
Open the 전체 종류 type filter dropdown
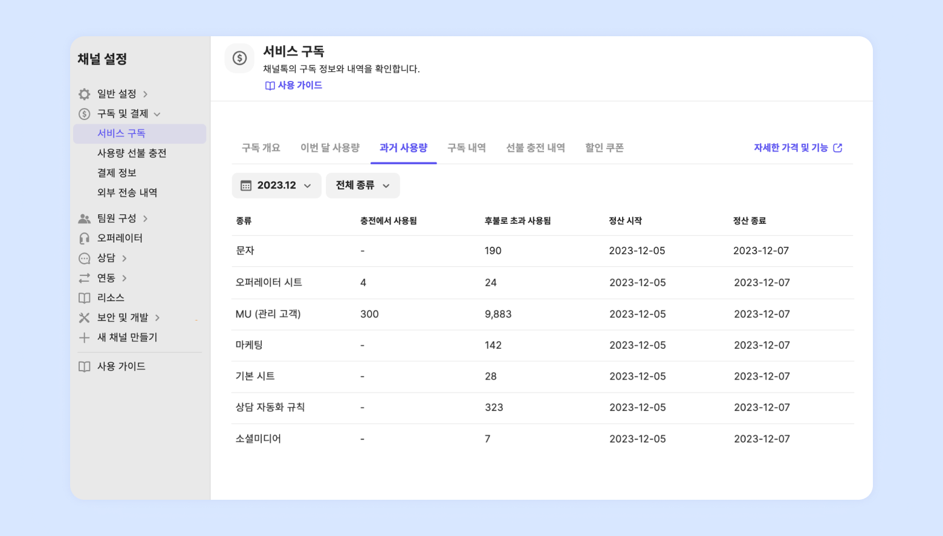[363, 185]
